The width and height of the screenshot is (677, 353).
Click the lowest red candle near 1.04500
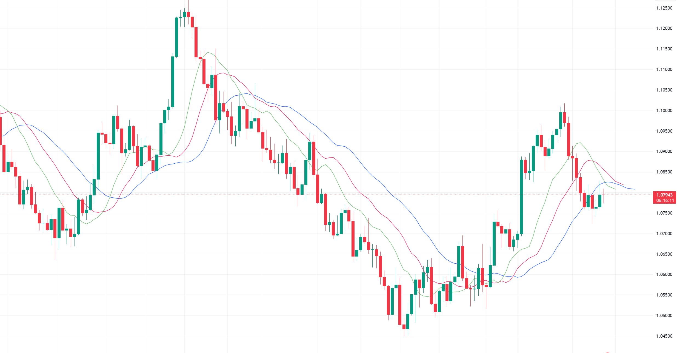point(404,327)
